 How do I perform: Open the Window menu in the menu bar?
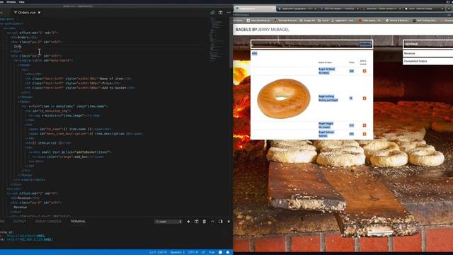(11, 1)
